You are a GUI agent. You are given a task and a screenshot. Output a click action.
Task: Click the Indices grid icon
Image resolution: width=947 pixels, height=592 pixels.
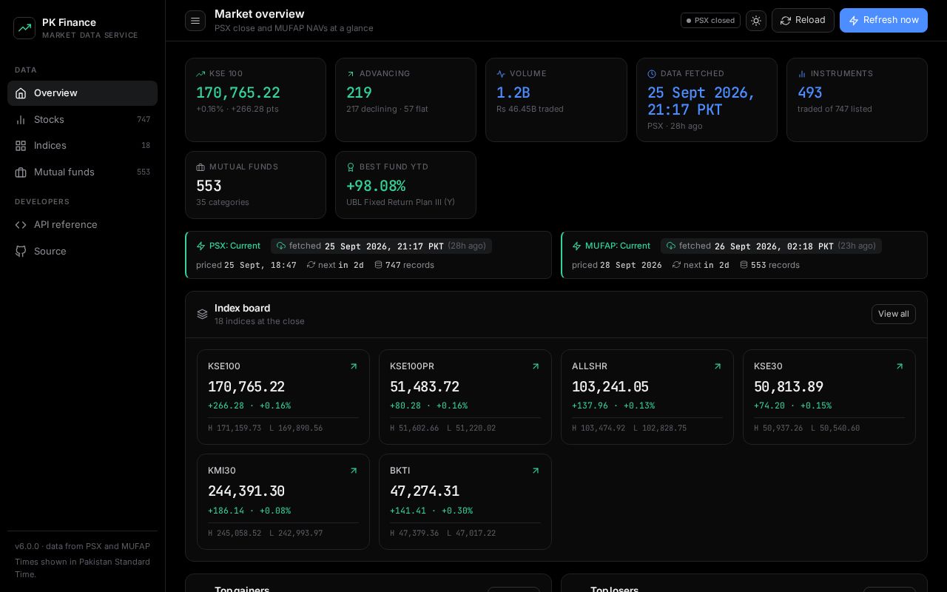click(x=21, y=146)
